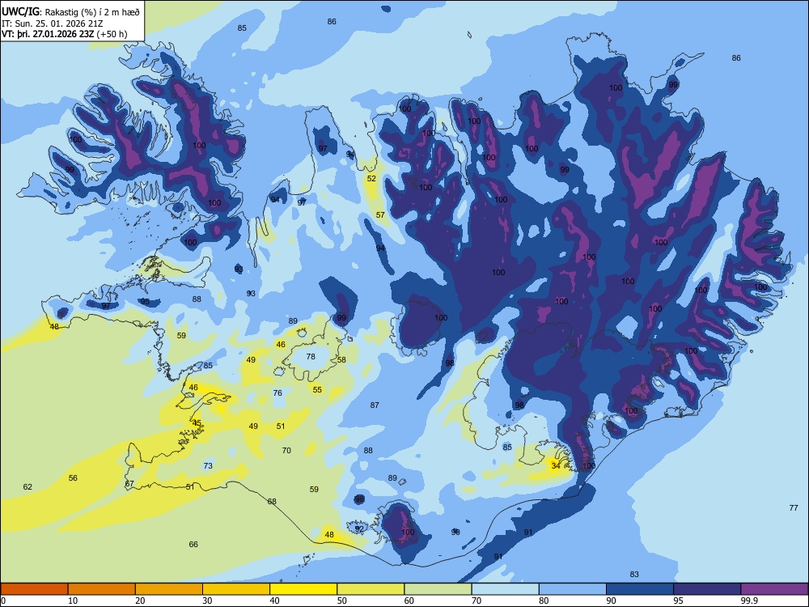Click the humidity value 73 on the map
This screenshot has width=809, height=607.
(x=208, y=465)
